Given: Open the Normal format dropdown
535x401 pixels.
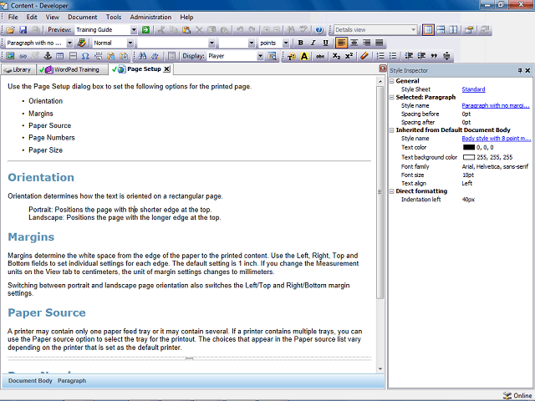Looking at the screenshot, I should tap(130, 43).
